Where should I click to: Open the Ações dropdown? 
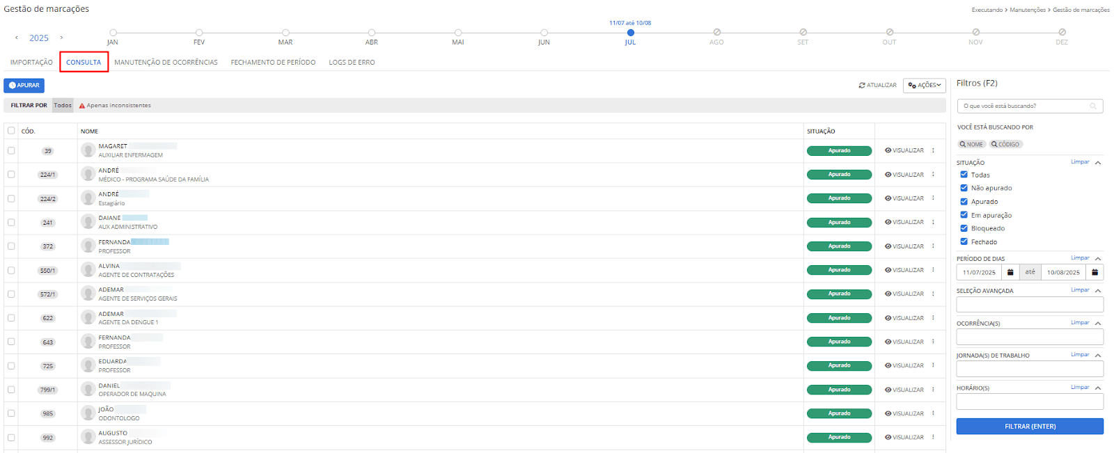pos(924,86)
